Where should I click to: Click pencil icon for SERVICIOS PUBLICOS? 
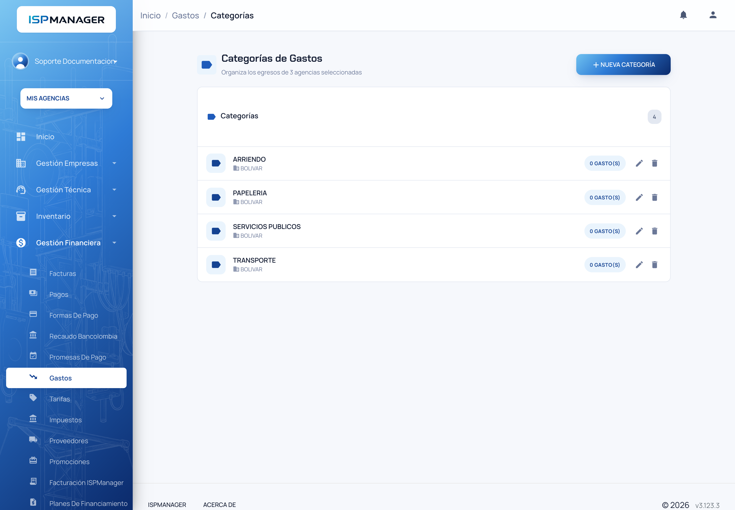pyautogui.click(x=639, y=231)
